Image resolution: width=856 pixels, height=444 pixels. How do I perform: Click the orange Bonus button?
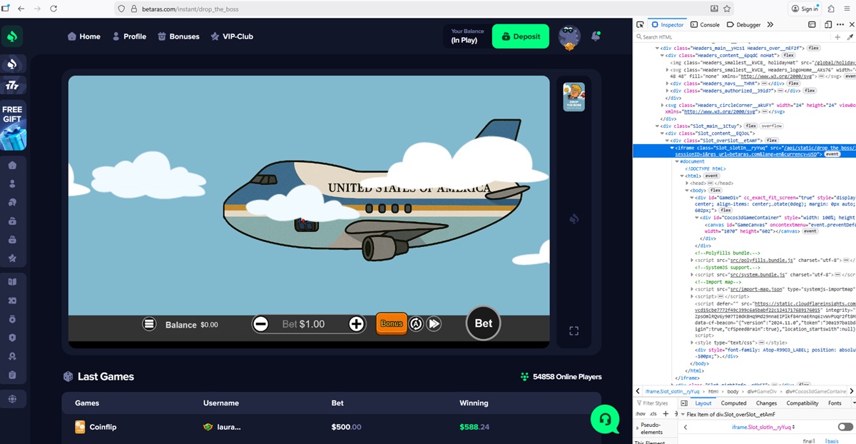tap(392, 323)
